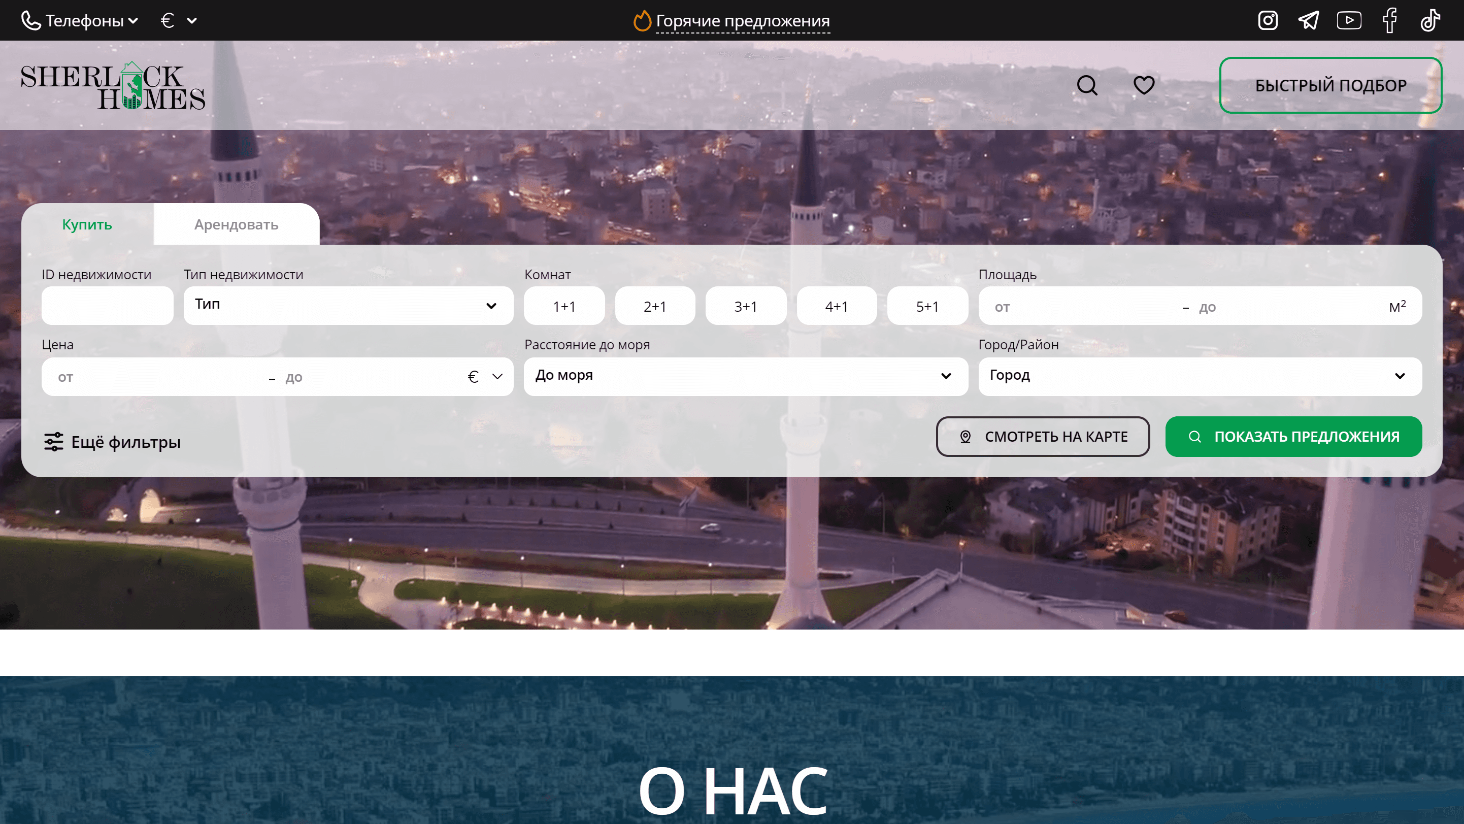Select the 5+1 rooms option
This screenshot has width=1464, height=824.
coord(927,306)
